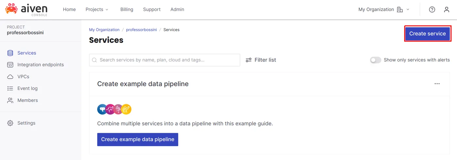
Task: Focus the Search services input field
Action: click(x=165, y=60)
